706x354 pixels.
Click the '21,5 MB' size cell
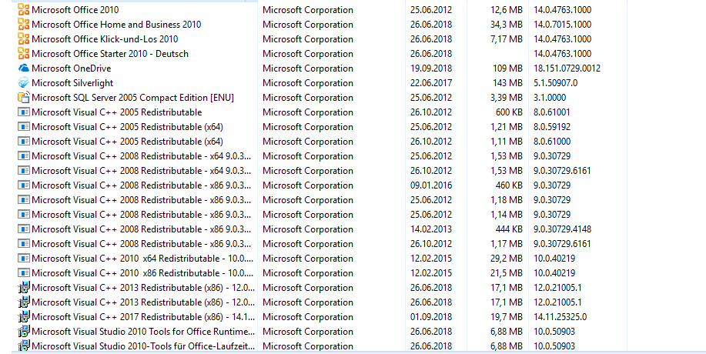point(507,272)
